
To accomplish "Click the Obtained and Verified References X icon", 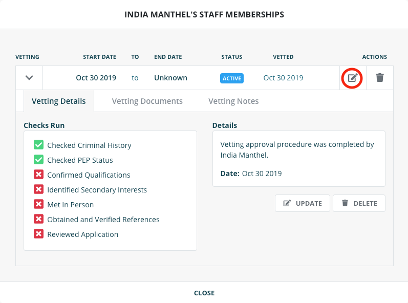I will tap(38, 219).
